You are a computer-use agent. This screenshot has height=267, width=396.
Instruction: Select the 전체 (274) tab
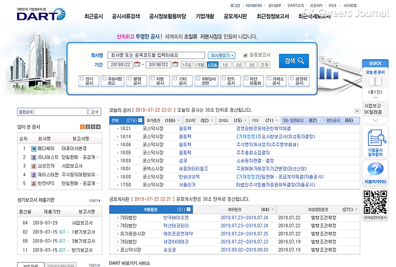[127, 120]
